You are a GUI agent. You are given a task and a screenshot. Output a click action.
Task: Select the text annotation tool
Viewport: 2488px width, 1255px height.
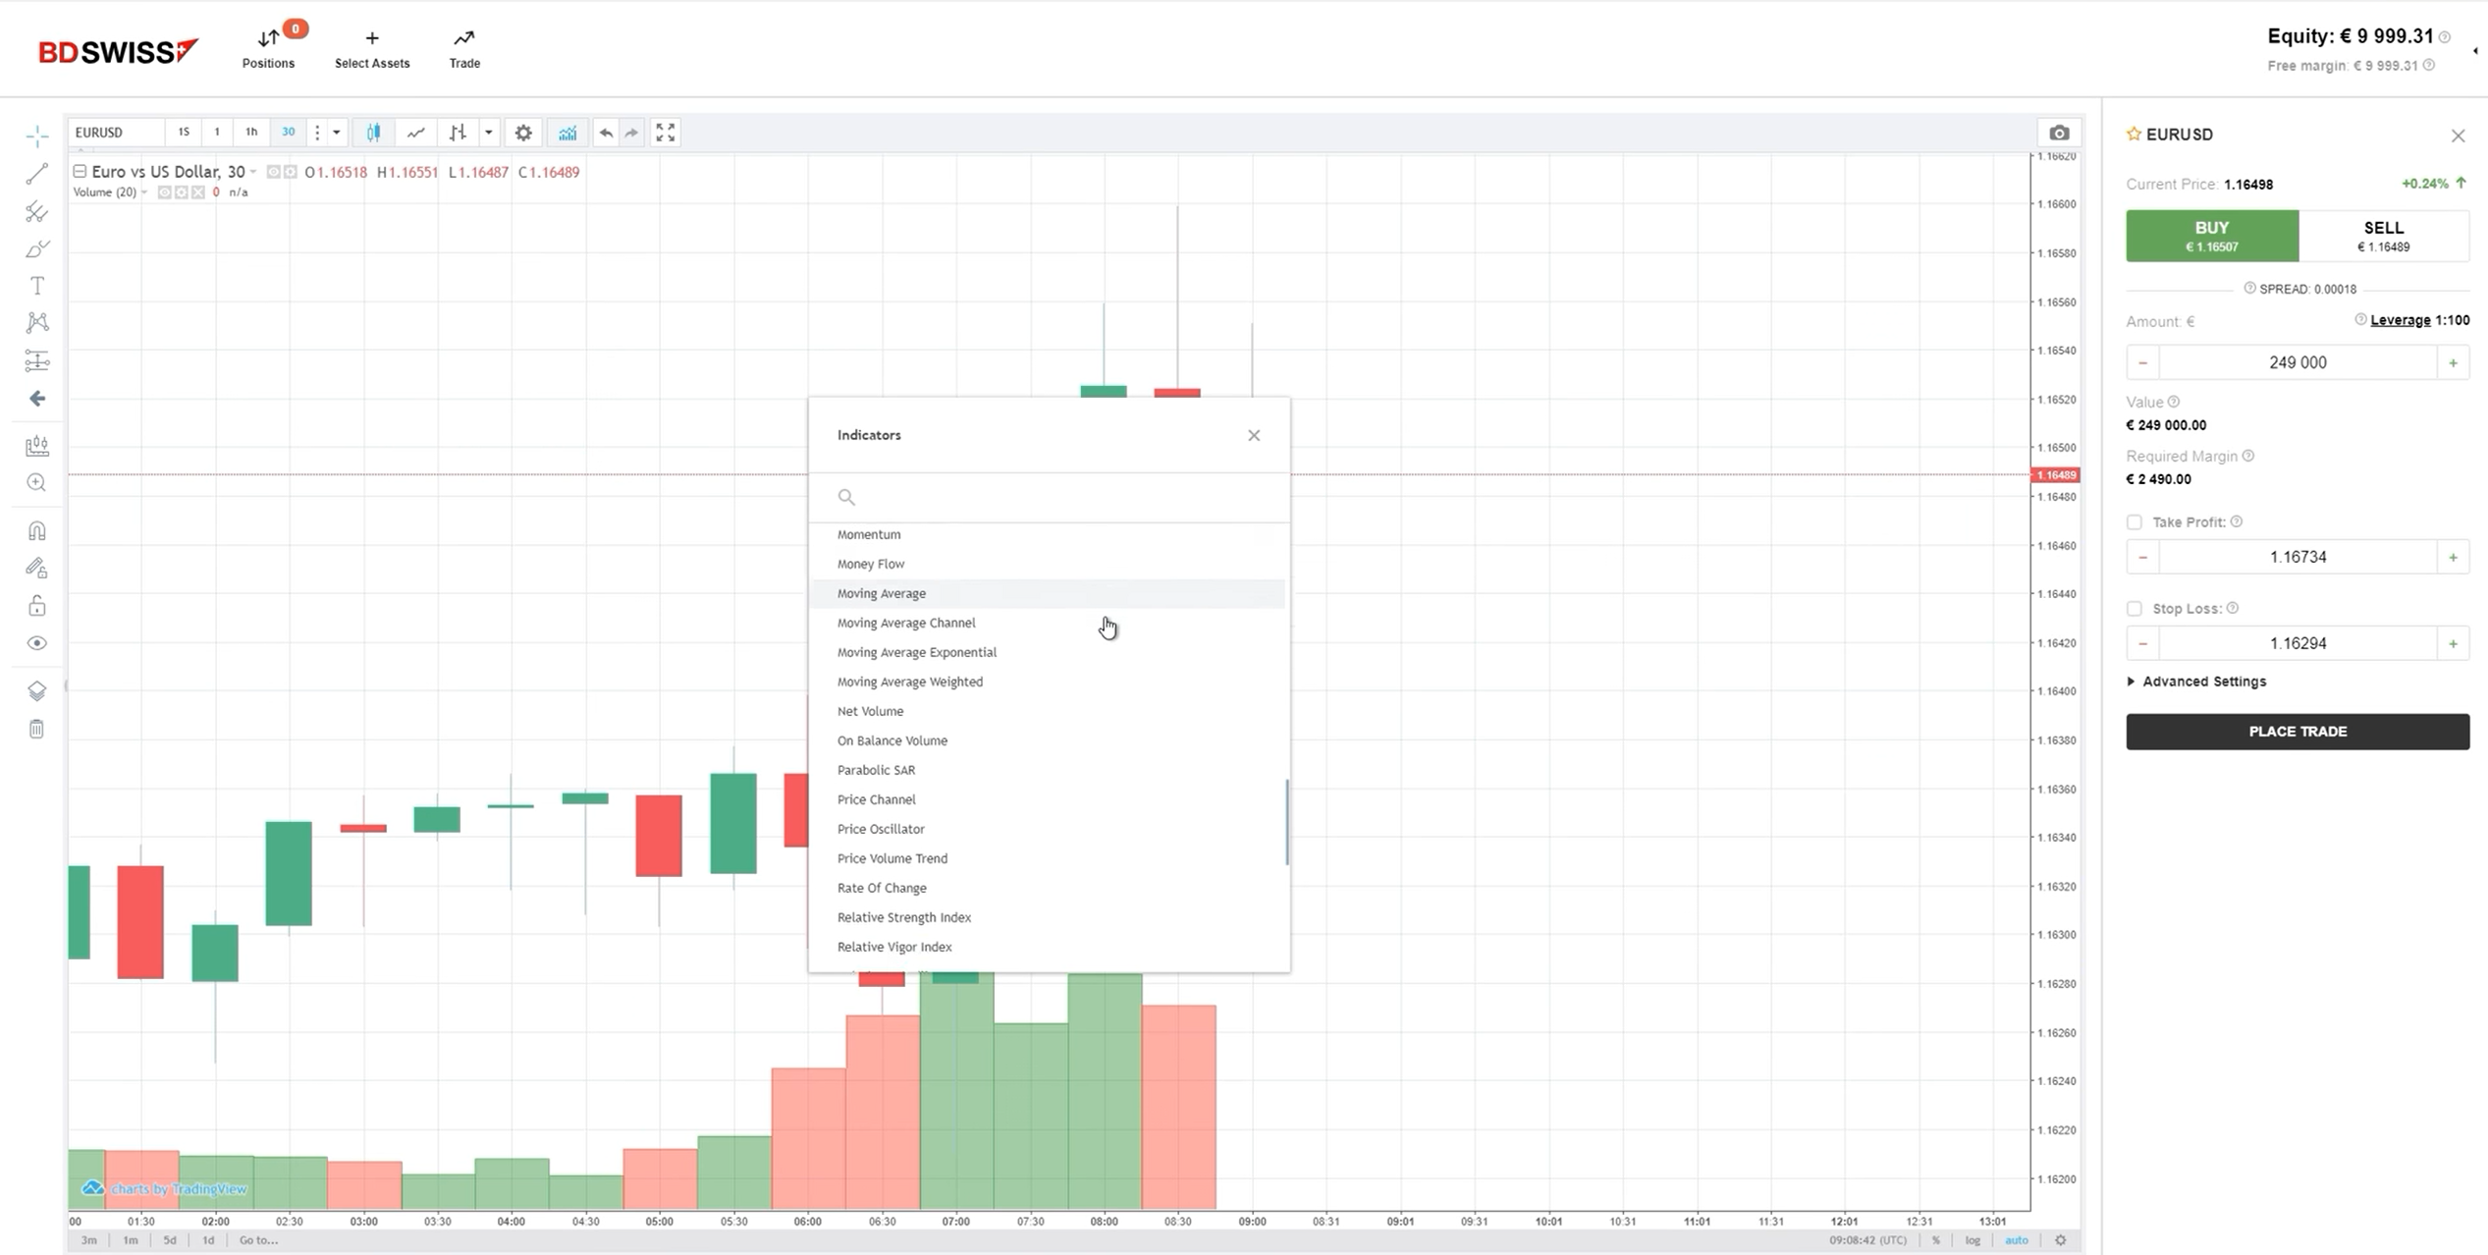(x=37, y=286)
